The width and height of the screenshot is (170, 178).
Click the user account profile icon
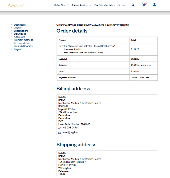(155, 5)
